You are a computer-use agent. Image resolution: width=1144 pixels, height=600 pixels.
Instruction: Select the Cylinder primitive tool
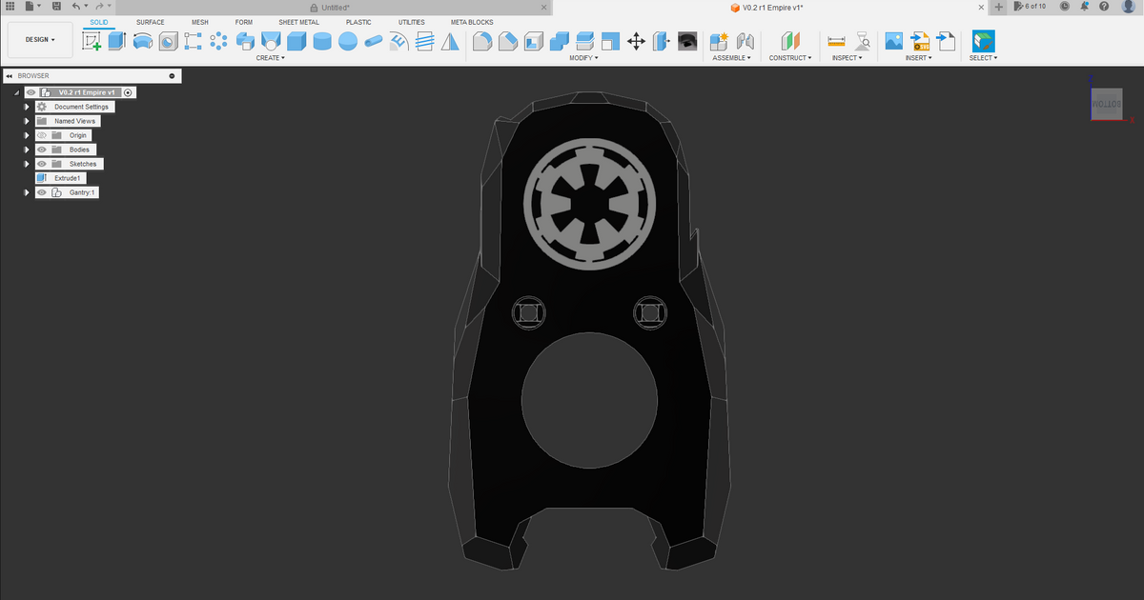321,41
